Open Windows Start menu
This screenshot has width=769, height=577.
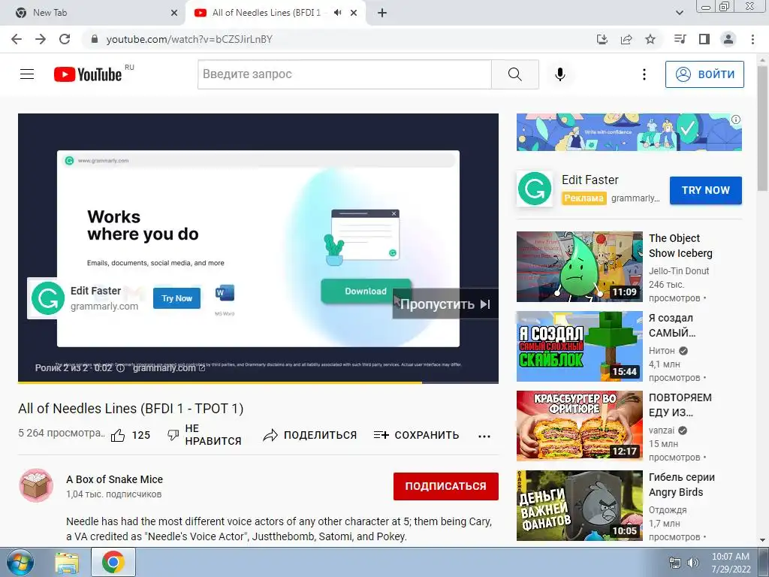pyautogui.click(x=20, y=563)
